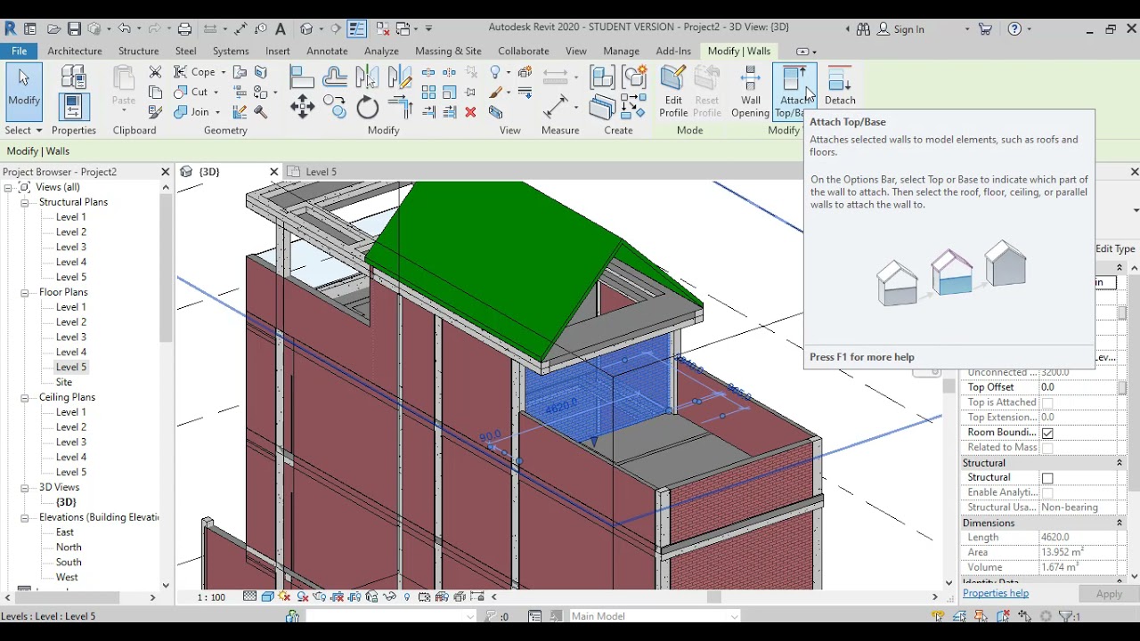This screenshot has height=641, width=1140.
Task: Open Join tool dropdown arrow
Action: coord(216,112)
